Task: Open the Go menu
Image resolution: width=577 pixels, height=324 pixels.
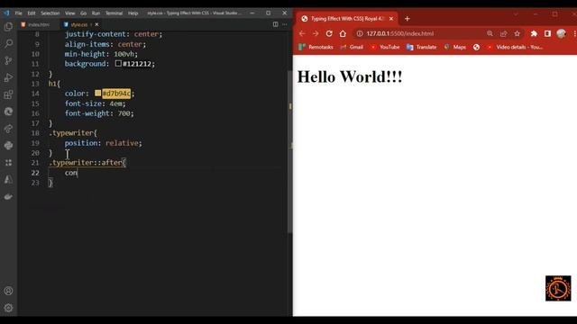Action: tap(83, 13)
